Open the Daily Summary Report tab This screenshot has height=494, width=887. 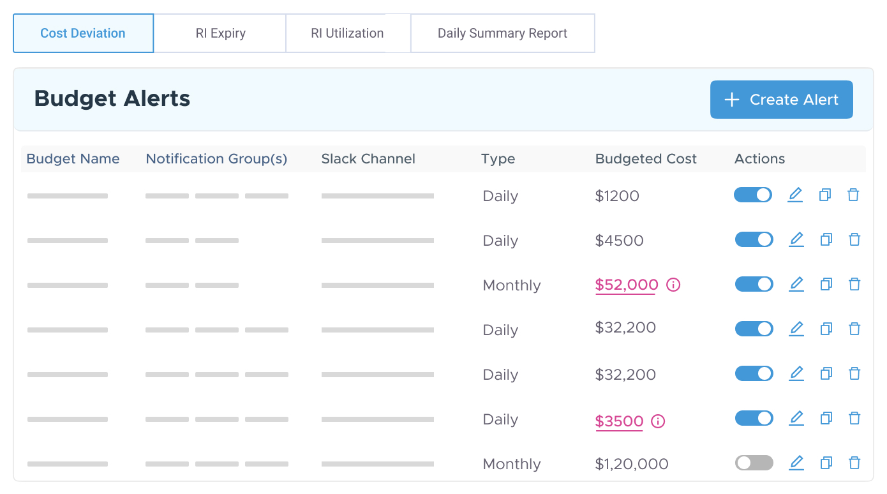502,33
